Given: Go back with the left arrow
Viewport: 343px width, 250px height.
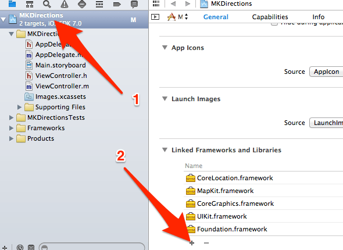Looking at the screenshot, I should point(173,3).
